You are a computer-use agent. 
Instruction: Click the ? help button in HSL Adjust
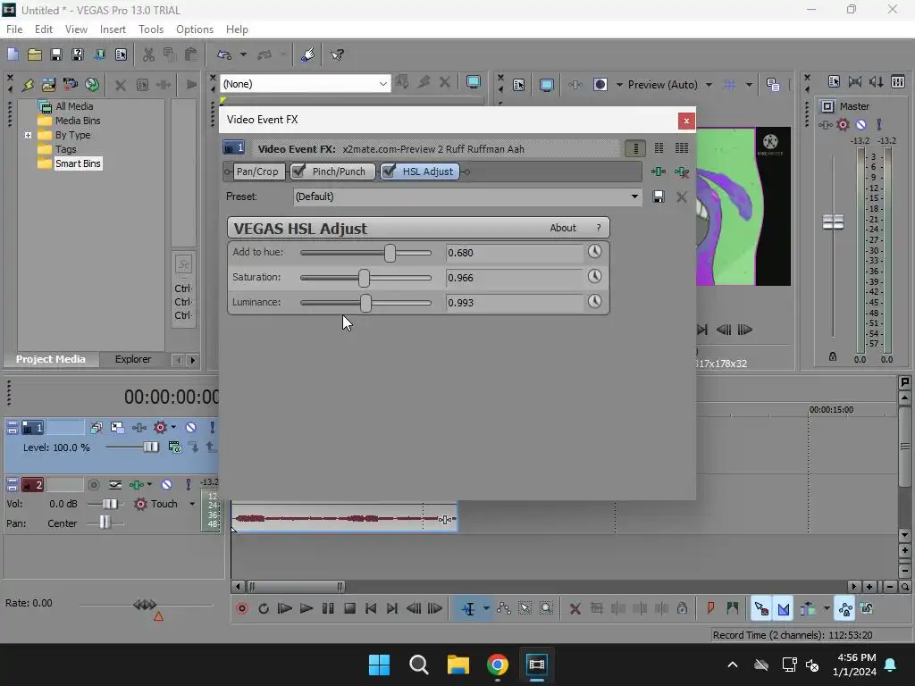coord(598,228)
